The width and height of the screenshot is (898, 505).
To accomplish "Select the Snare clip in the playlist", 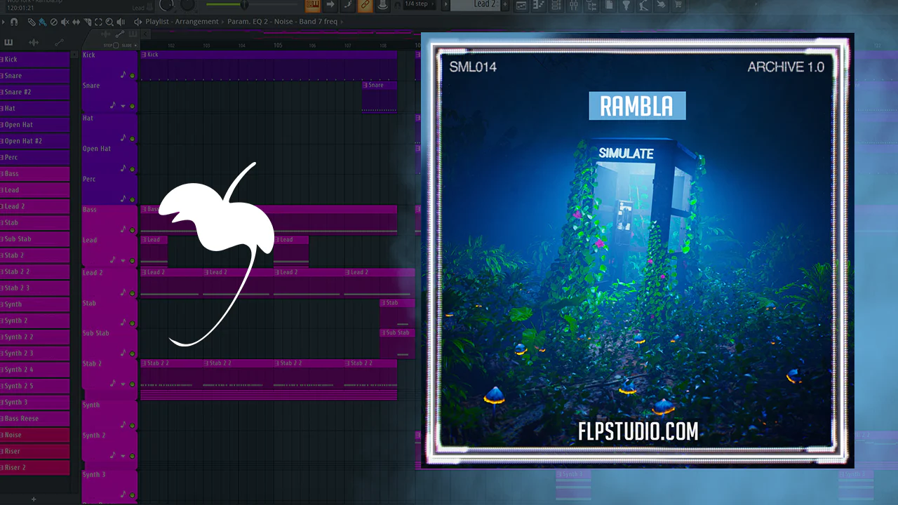I will pyautogui.click(x=380, y=97).
